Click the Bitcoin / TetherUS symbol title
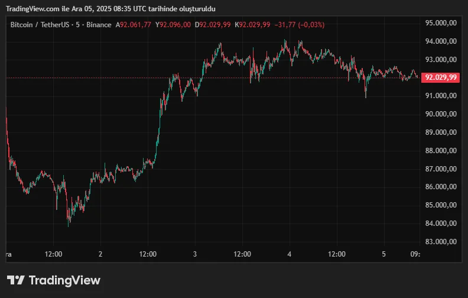 (39, 25)
